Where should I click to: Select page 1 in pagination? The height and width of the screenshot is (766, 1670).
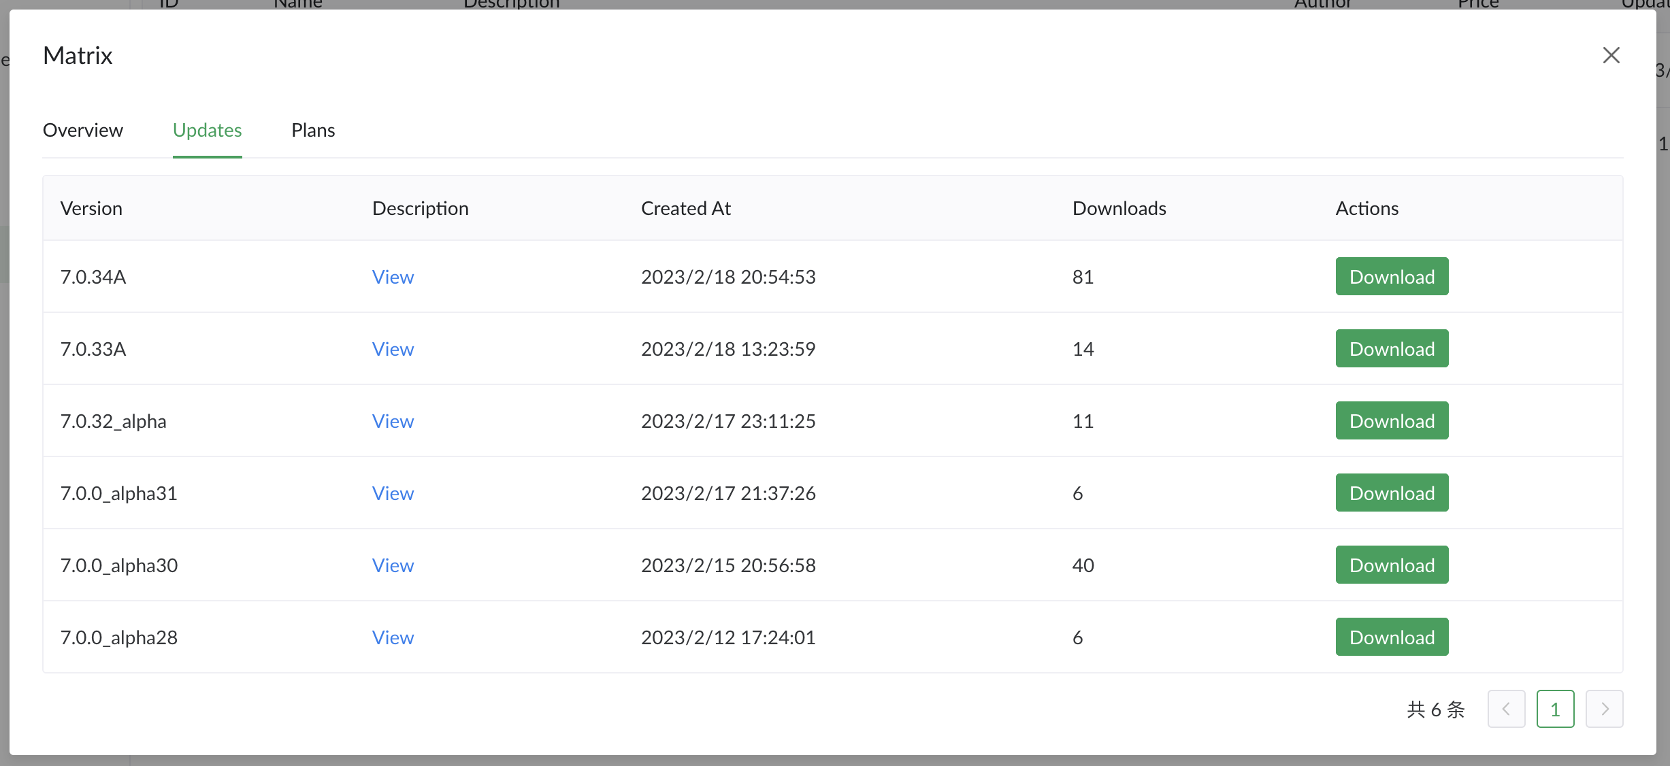click(1555, 709)
